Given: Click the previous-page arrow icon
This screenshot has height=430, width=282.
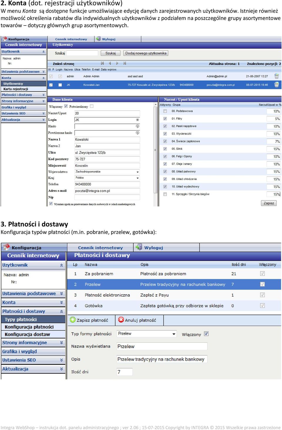Looking at the screenshot, I should coord(110,63).
